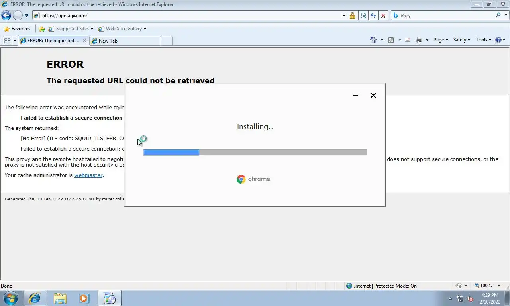Image resolution: width=510 pixels, height=306 pixels.
Task: Open the tab list dropdown arrow
Action: pos(15,41)
